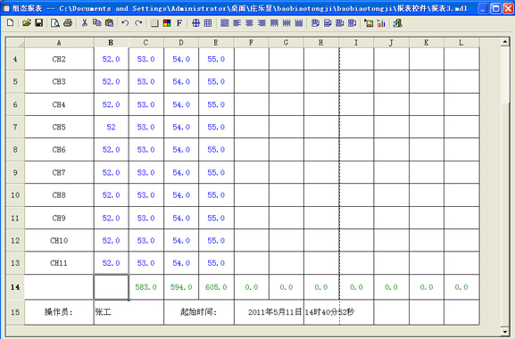Select the 0.0 cell in column I

point(356,287)
